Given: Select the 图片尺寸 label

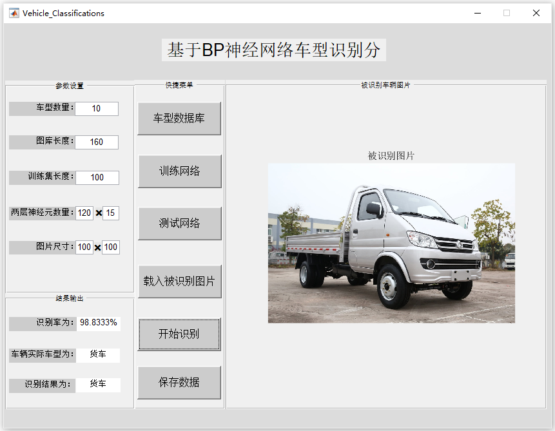Looking at the screenshot, I should click(x=42, y=247).
